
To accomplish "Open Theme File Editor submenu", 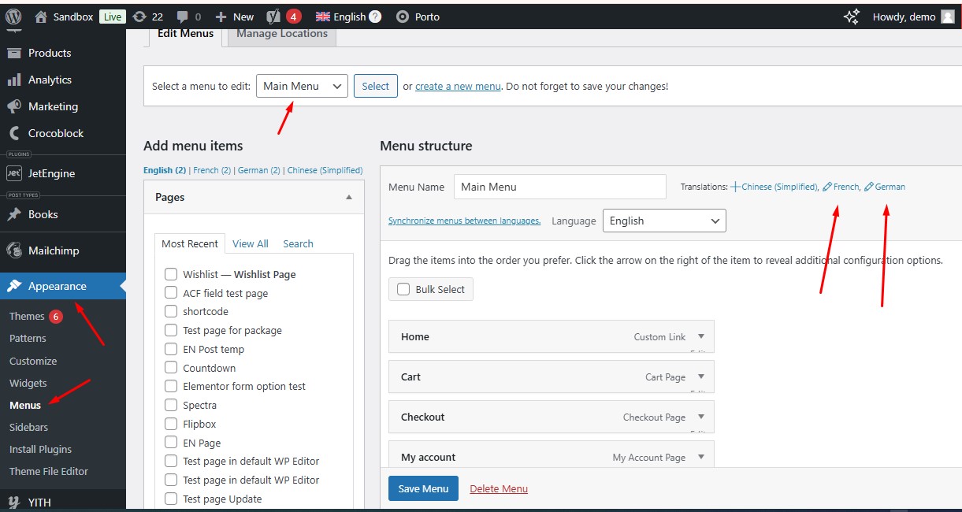I will 49,471.
